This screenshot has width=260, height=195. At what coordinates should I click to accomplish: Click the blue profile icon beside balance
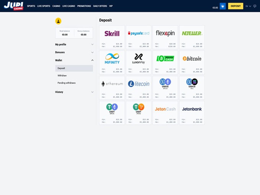coord(223,6)
